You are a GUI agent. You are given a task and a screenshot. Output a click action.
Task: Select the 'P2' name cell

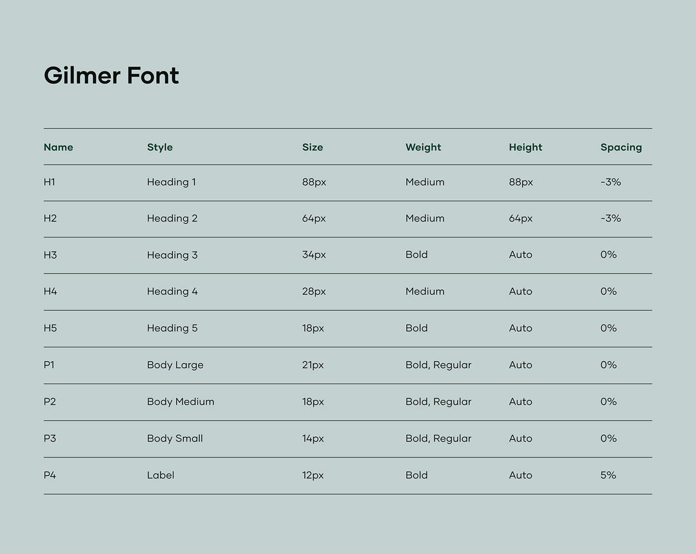(50, 401)
